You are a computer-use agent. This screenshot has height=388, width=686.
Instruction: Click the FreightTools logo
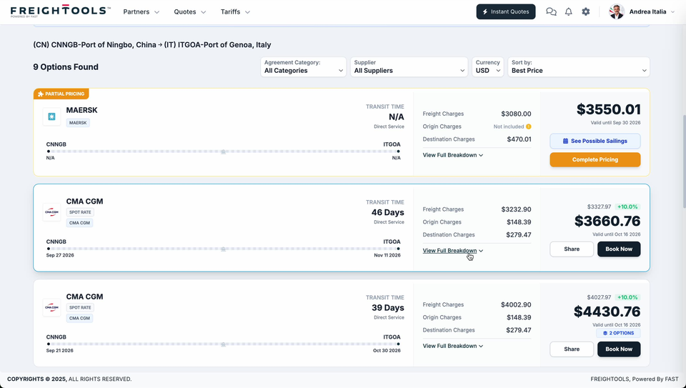pos(60,11)
